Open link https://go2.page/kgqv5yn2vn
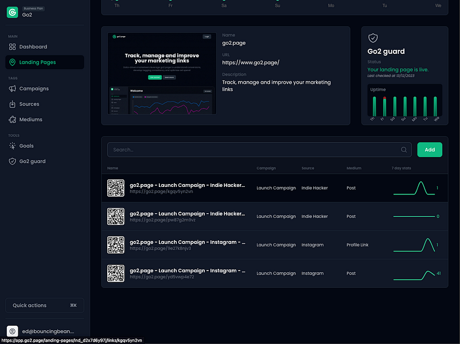The height and width of the screenshot is (344, 460). (161, 191)
